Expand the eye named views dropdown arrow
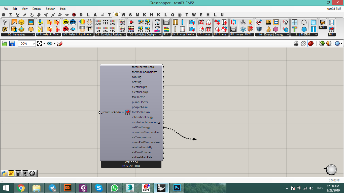The width and height of the screenshot is (344, 193). pos(55,44)
